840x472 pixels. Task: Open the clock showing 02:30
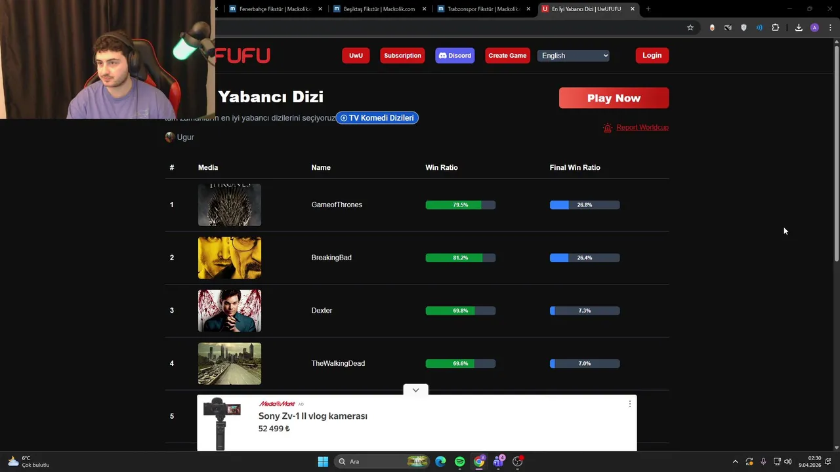click(810, 462)
